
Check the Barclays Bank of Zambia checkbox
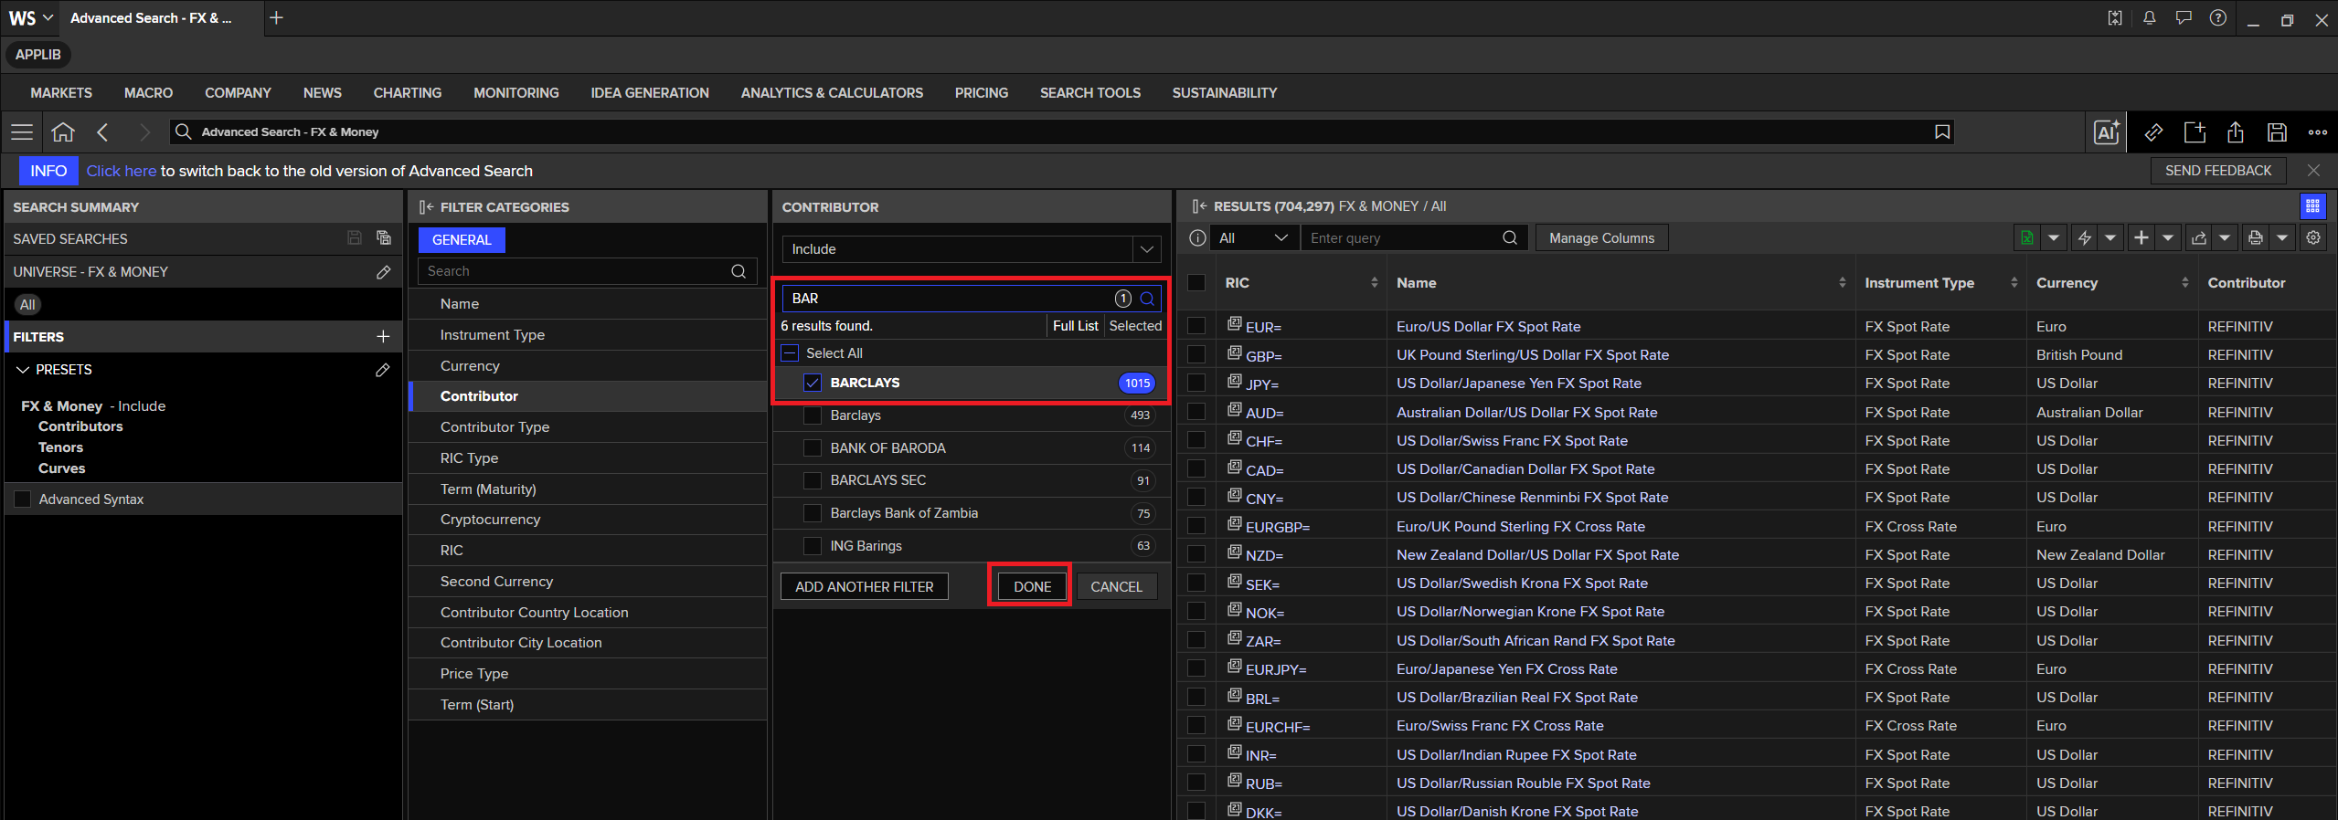[813, 513]
